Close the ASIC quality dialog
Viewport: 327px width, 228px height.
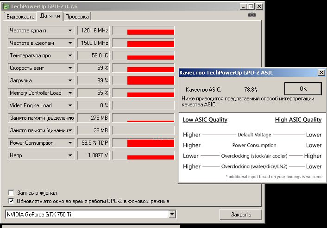(x=321, y=73)
